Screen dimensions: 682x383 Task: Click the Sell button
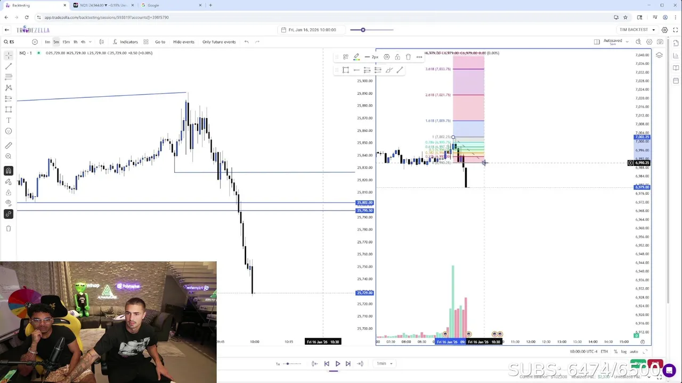[655, 364]
